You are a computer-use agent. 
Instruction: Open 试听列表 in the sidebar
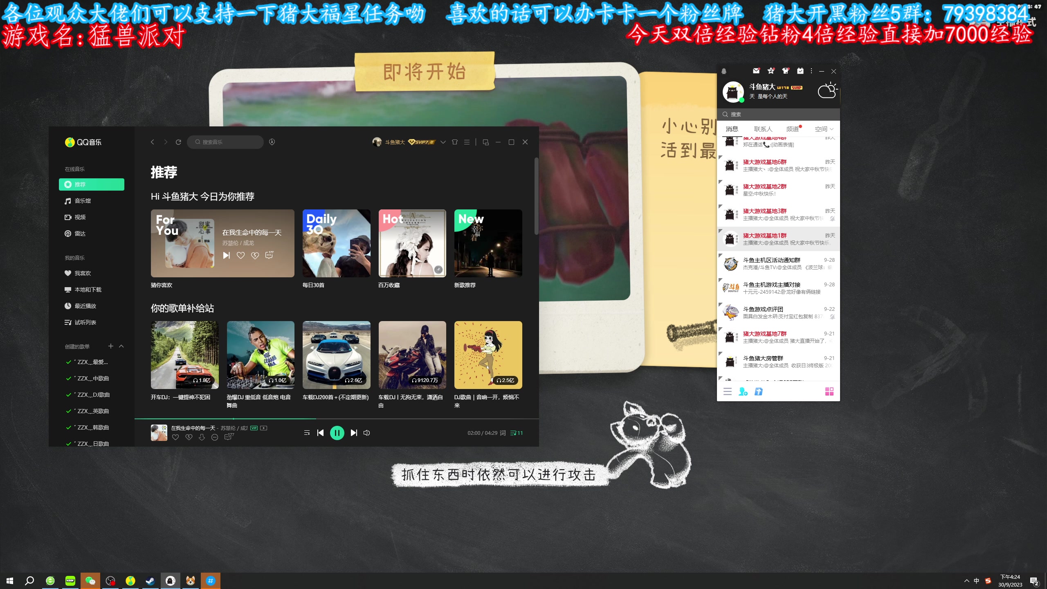92,322
